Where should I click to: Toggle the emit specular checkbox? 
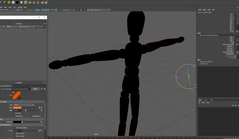point(31,116)
